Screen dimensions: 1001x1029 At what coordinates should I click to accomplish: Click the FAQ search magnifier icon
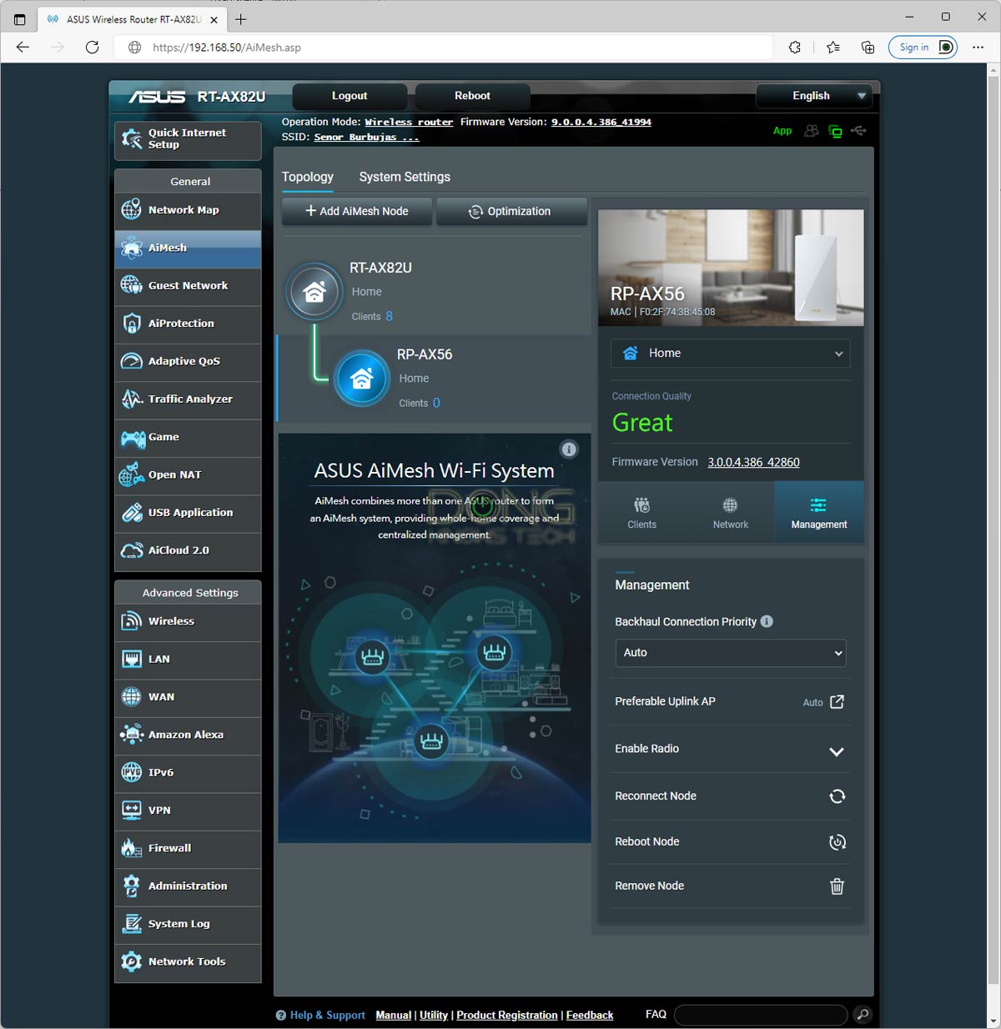click(x=863, y=1015)
